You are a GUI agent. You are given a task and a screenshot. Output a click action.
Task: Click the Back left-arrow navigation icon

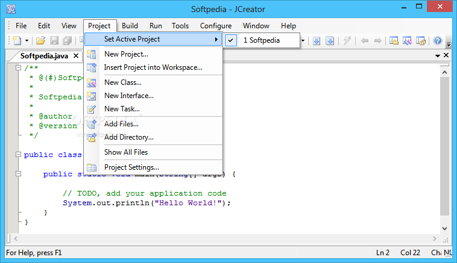(364, 41)
